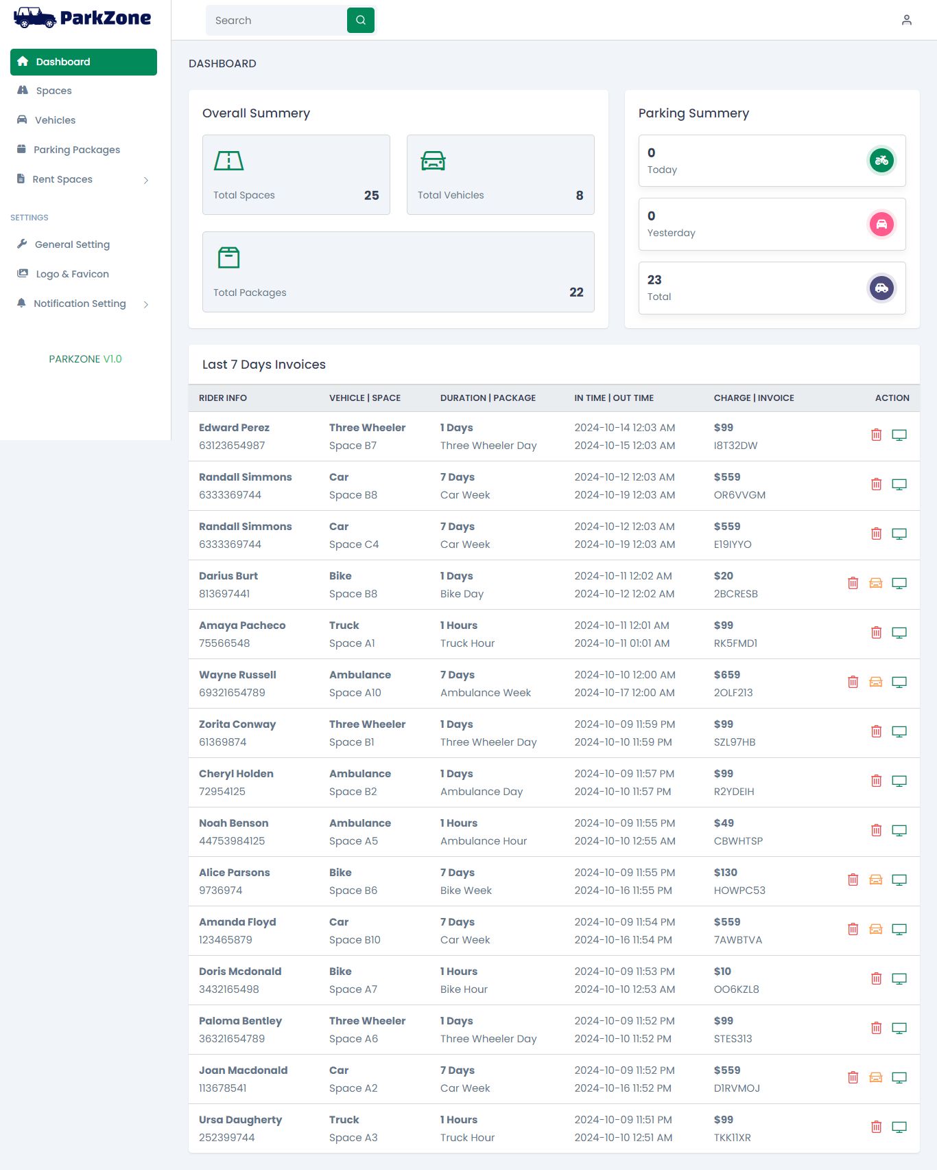Click the CHARGE | INVOICE column header
This screenshot has width=937, height=1170.
[x=754, y=398]
